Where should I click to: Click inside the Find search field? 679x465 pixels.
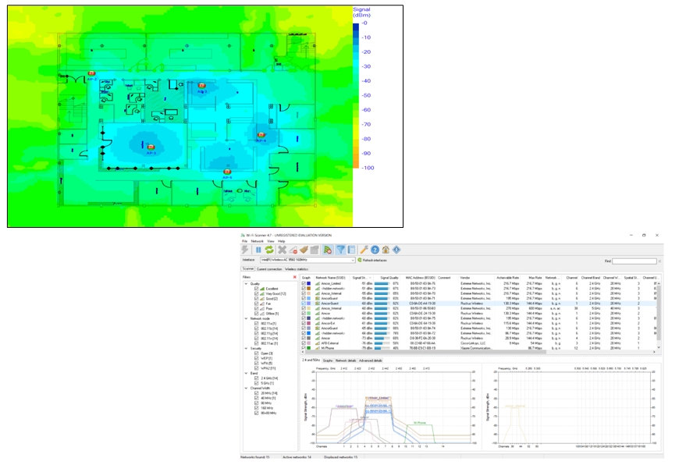click(x=634, y=261)
